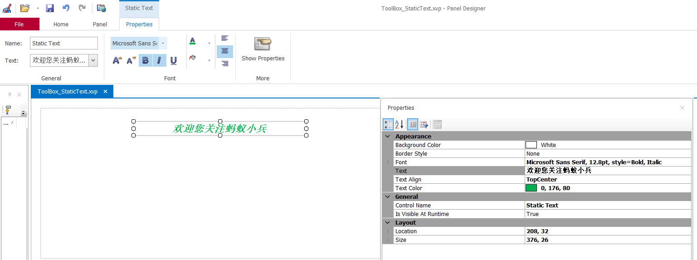Select the Border Style property row
Screen dimensions: 697x260
[542, 154]
